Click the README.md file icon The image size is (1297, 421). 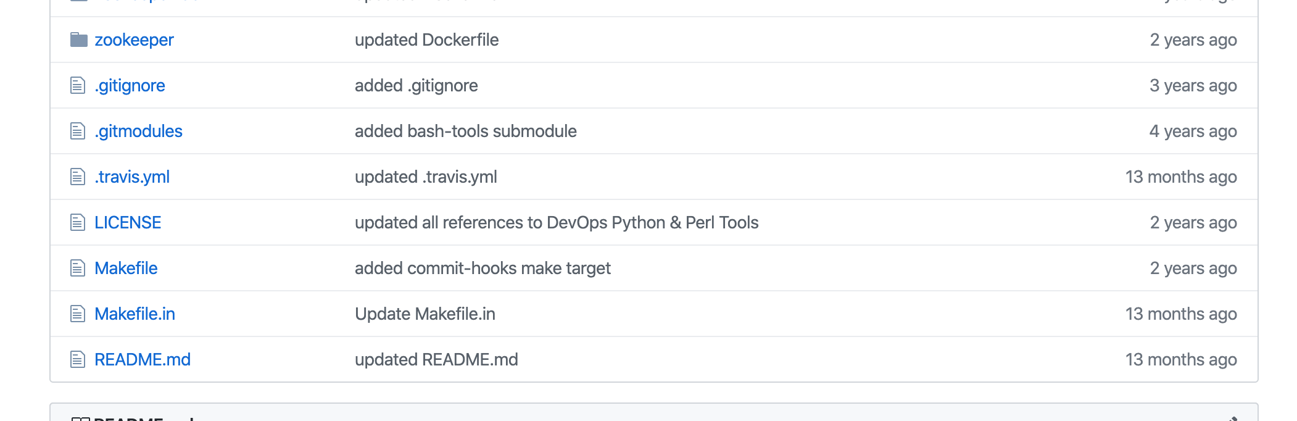coord(77,359)
